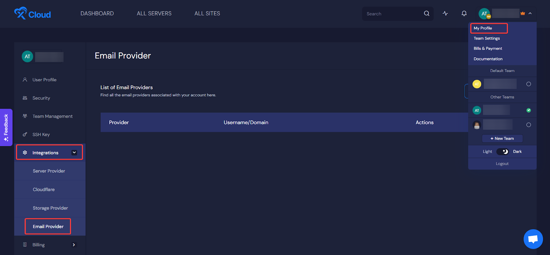Click the SSH Key sidebar icon
Viewport: 550px width, 255px height.
[x=25, y=135]
